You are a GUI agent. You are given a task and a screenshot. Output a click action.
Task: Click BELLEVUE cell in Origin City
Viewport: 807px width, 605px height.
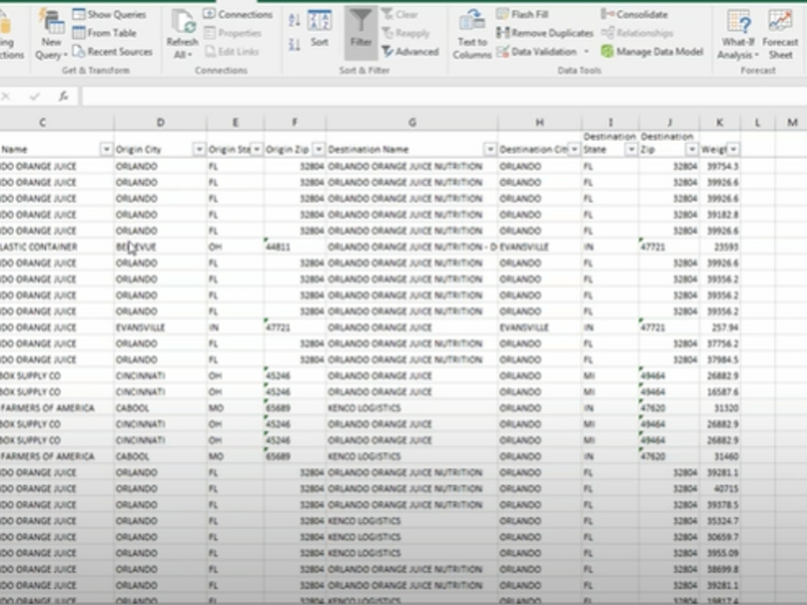160,247
